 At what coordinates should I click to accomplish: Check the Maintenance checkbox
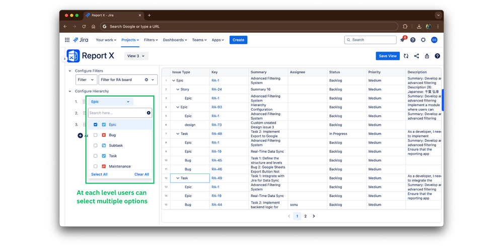(95, 166)
